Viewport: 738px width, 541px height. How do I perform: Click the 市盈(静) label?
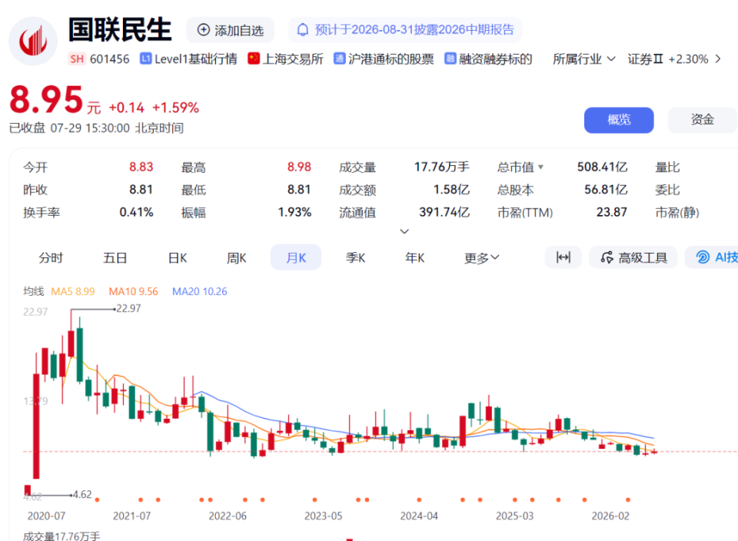[x=677, y=213]
